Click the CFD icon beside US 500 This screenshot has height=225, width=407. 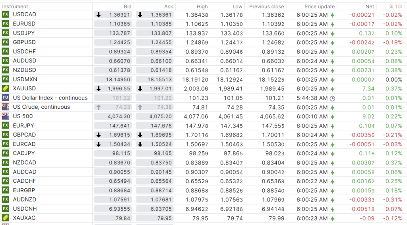pos(6,116)
